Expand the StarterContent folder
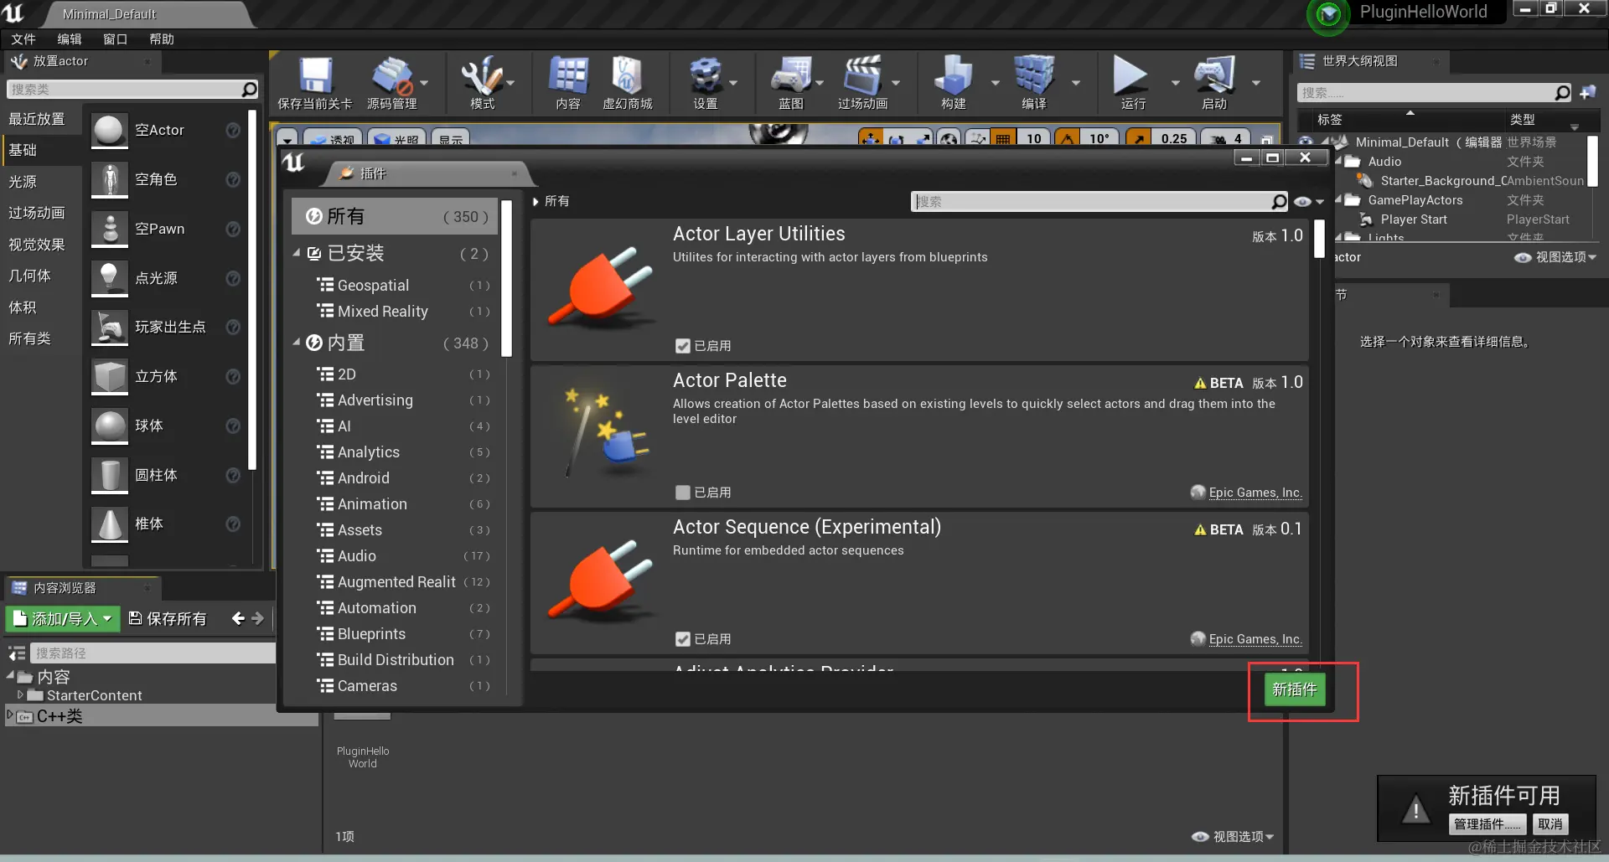The height and width of the screenshot is (862, 1609). pos(21,695)
